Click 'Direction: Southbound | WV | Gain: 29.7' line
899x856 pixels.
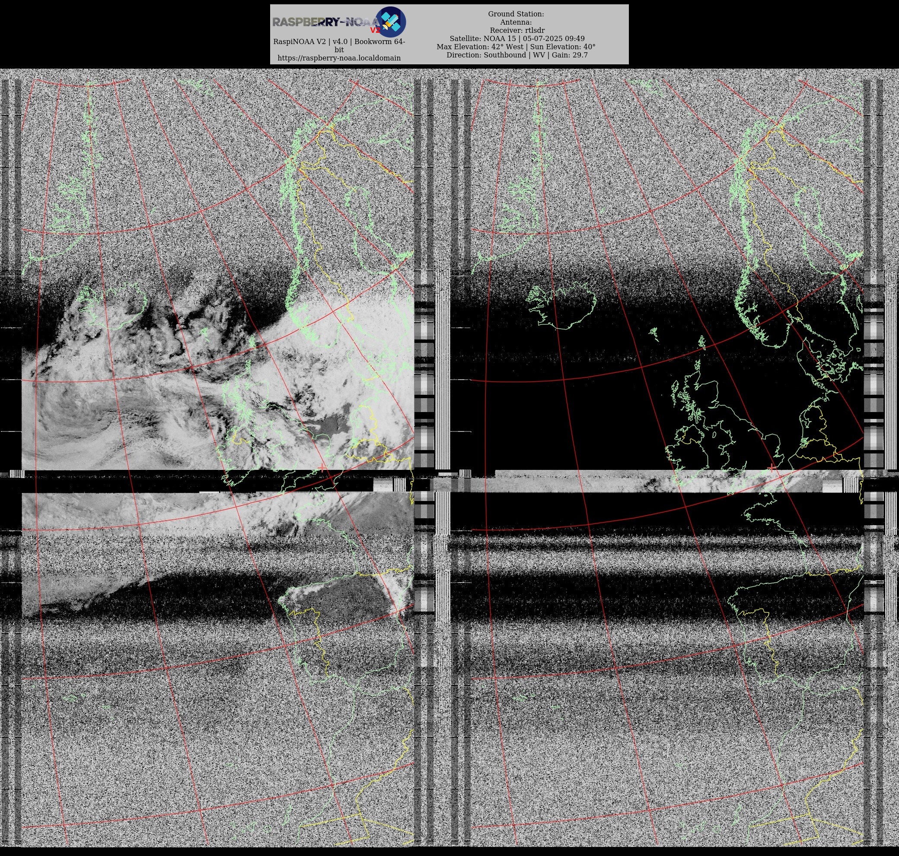(x=517, y=55)
